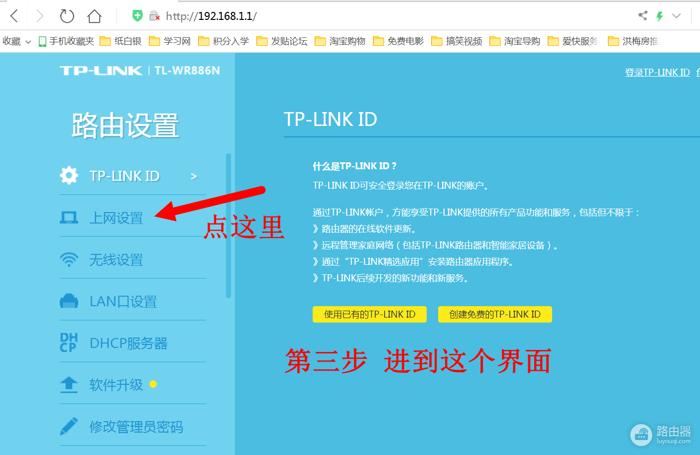700x455 pixels.
Task: Open the 纸白银 bookmark folder
Action: click(x=120, y=41)
